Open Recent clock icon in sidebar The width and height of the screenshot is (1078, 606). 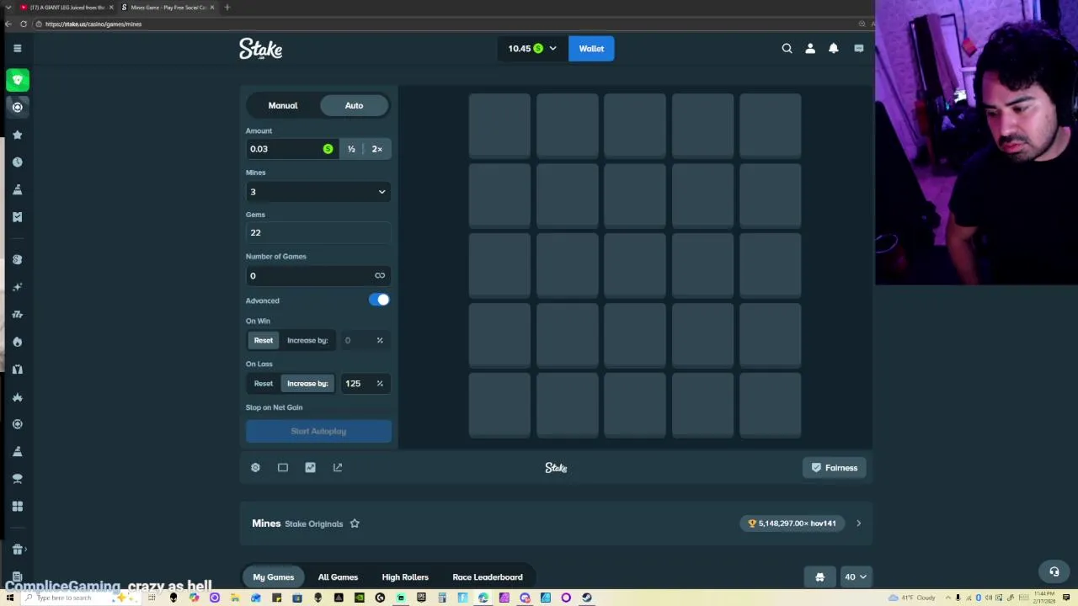pos(17,162)
